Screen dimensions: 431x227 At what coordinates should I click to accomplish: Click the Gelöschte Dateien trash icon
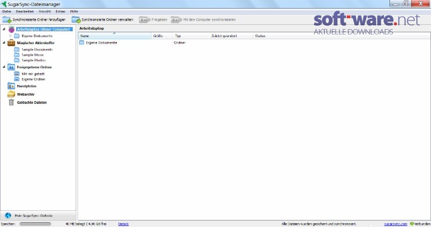[x=11, y=102]
